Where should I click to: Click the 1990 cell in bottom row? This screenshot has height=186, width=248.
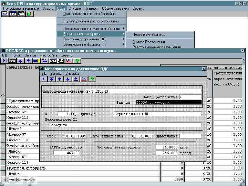172,179
